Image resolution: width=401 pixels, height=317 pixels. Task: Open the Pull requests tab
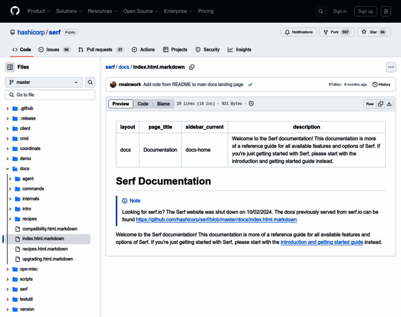[100, 50]
